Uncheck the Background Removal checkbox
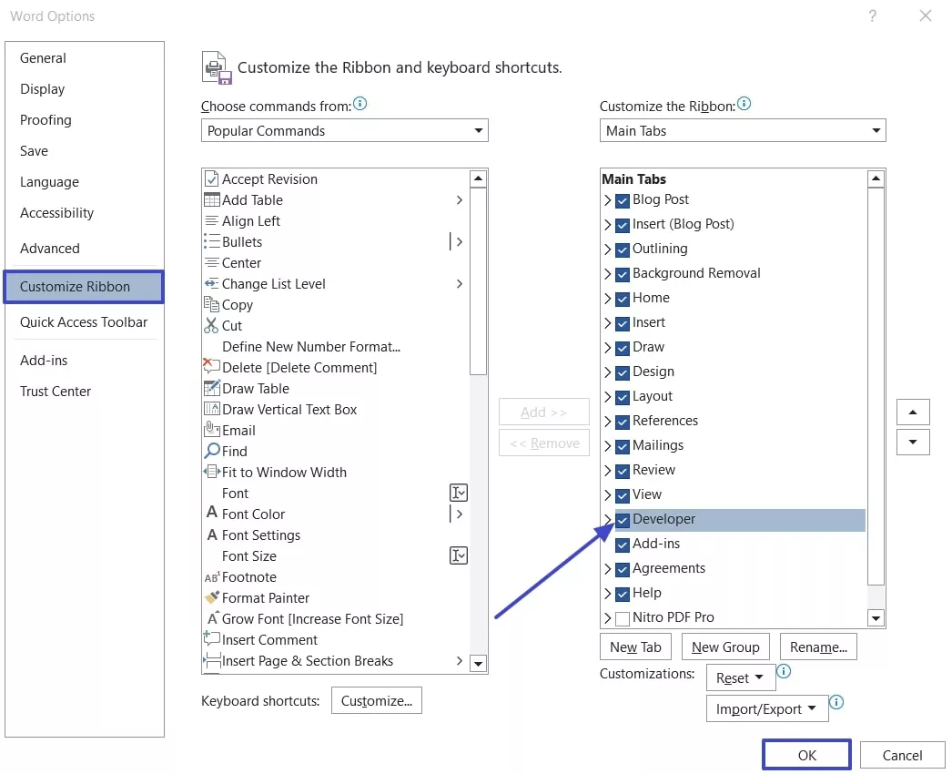 [x=623, y=275]
